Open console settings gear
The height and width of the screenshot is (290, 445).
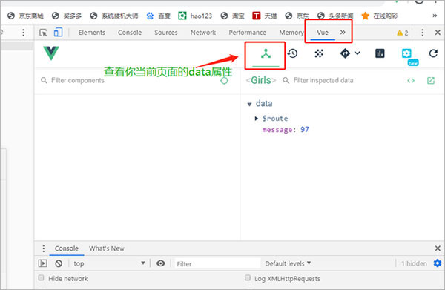(x=438, y=263)
